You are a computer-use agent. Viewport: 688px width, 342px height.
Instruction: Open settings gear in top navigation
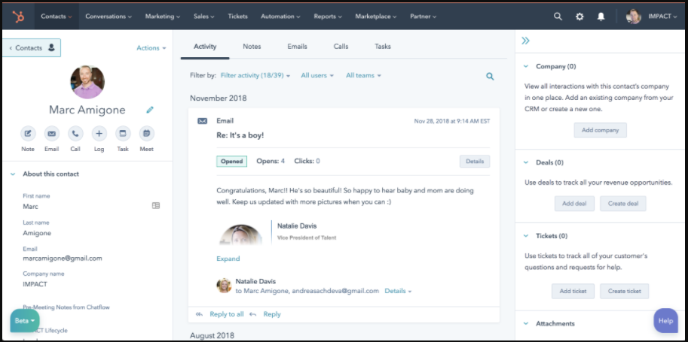click(x=579, y=17)
